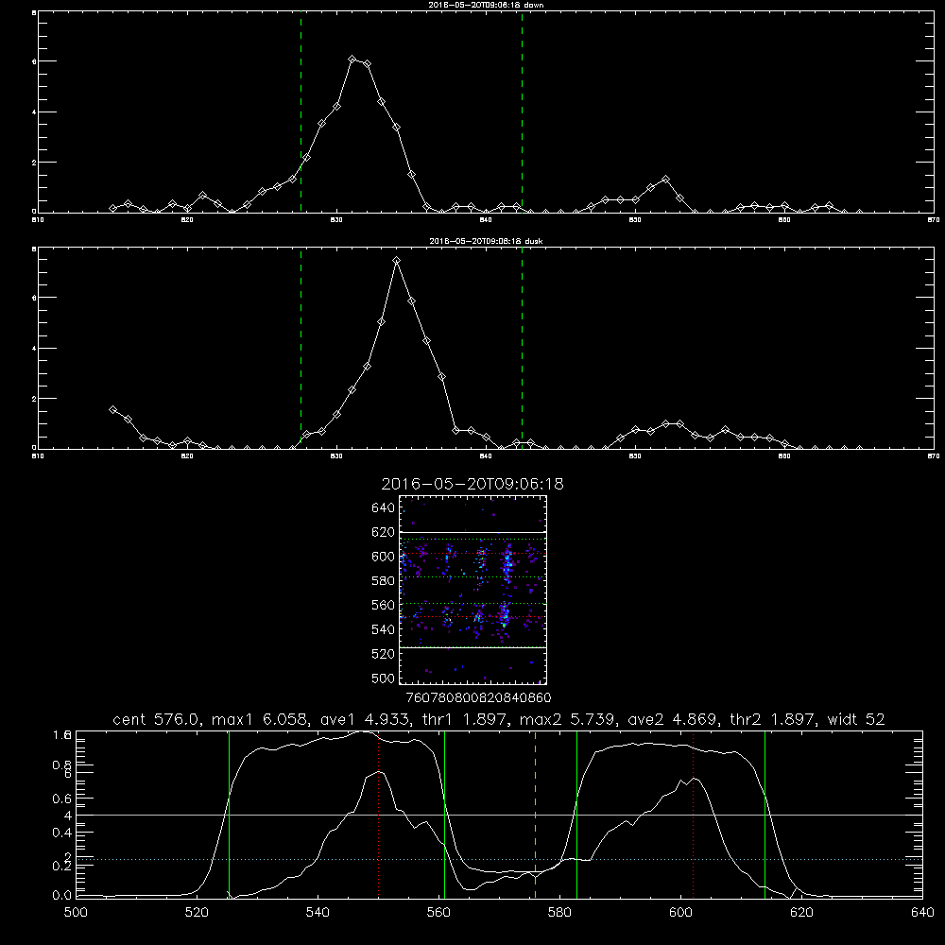Click the orange dashed center line at 576

coord(535,815)
